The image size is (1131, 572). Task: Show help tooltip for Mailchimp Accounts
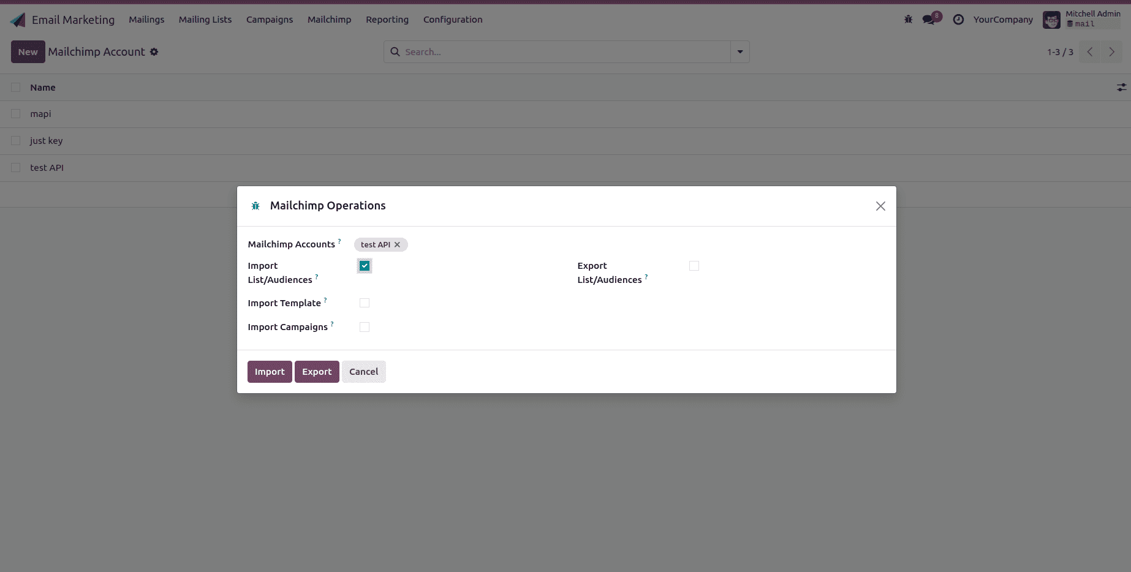point(339,241)
